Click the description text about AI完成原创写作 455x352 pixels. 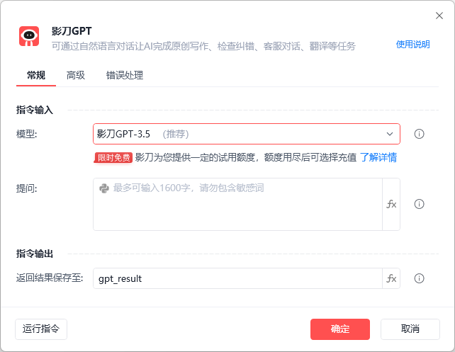pos(203,46)
